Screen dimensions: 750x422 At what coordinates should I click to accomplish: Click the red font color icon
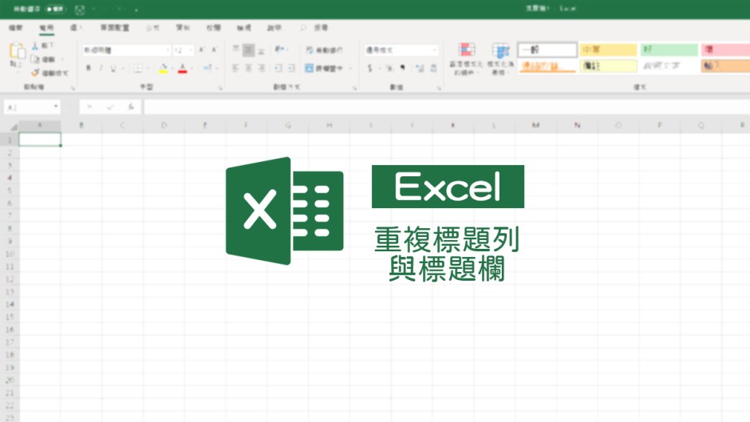pos(182,69)
